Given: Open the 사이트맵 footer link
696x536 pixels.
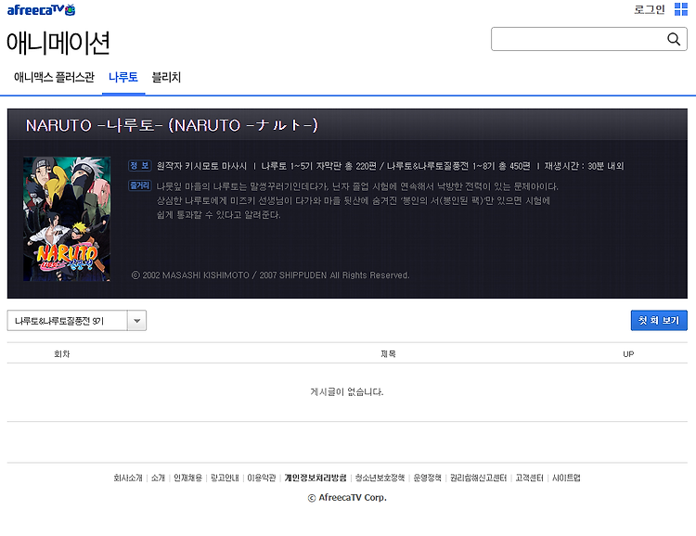Looking at the screenshot, I should 566,478.
